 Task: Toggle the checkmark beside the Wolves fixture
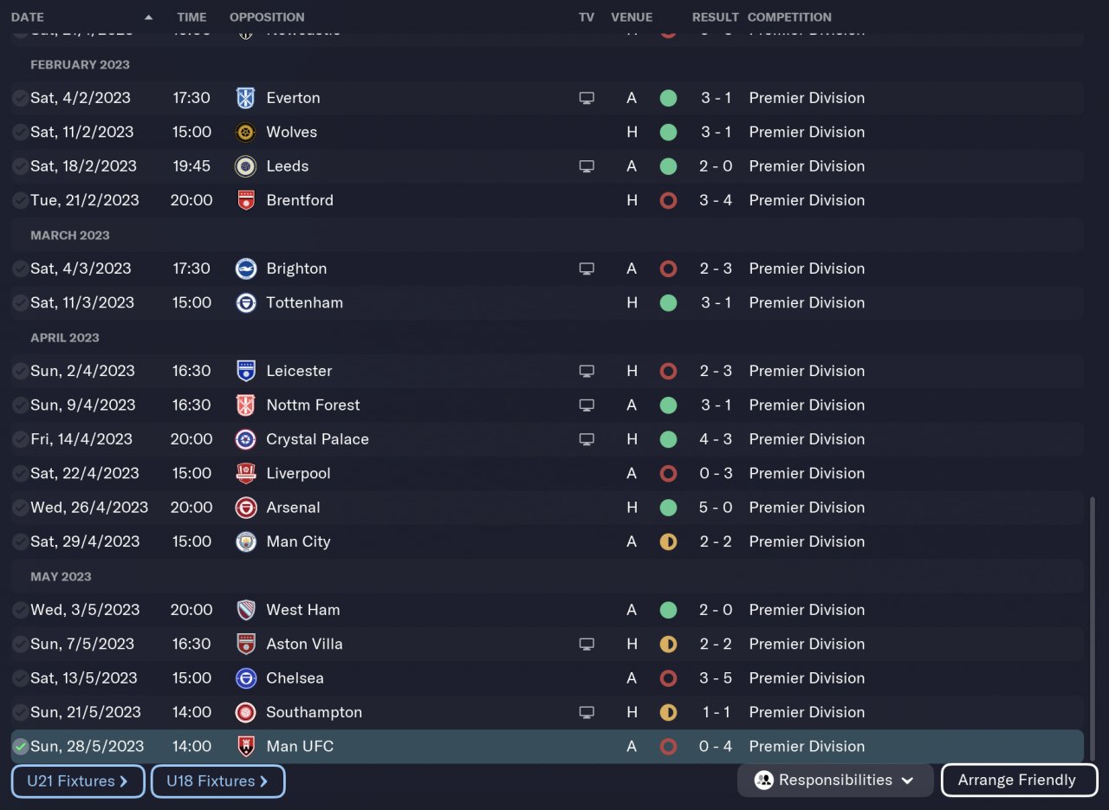tap(20, 133)
